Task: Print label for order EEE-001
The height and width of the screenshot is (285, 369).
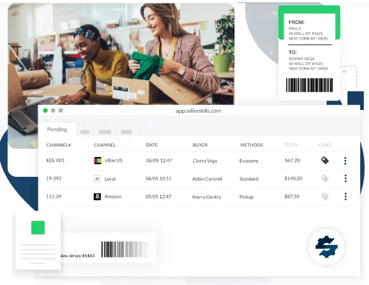Action: pos(325,161)
